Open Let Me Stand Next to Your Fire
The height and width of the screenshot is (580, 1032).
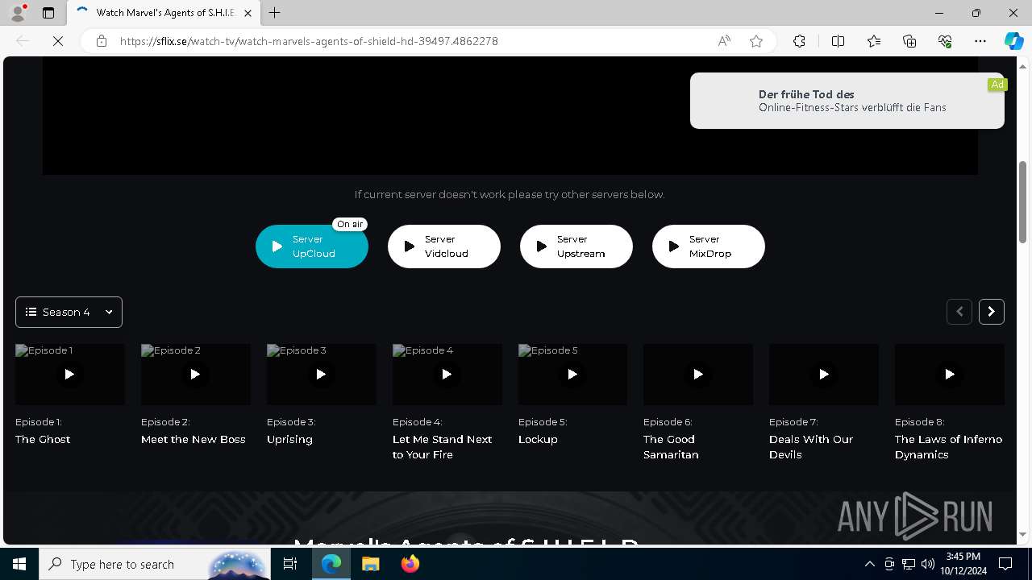click(x=442, y=447)
